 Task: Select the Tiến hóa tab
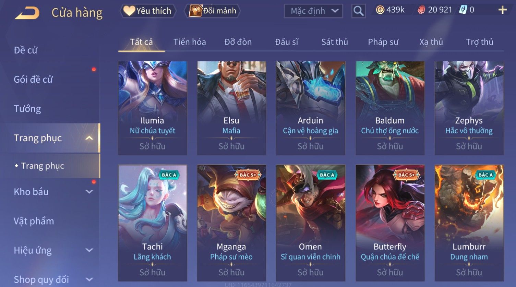(x=190, y=42)
